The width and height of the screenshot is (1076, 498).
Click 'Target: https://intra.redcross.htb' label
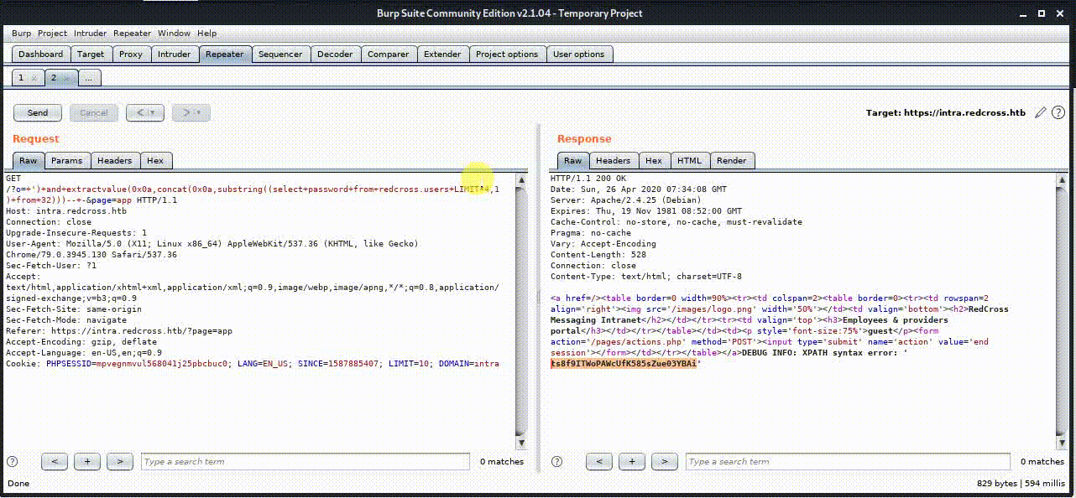(x=946, y=112)
